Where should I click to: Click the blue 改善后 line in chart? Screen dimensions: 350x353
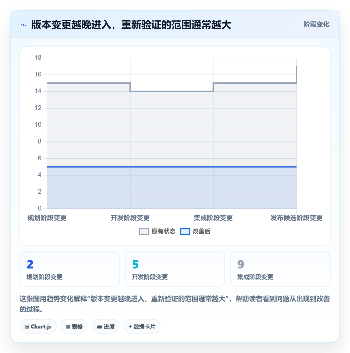point(172,167)
